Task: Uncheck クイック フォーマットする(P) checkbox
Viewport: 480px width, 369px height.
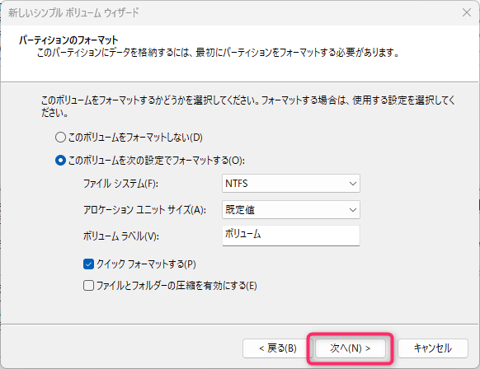Action: (88, 264)
